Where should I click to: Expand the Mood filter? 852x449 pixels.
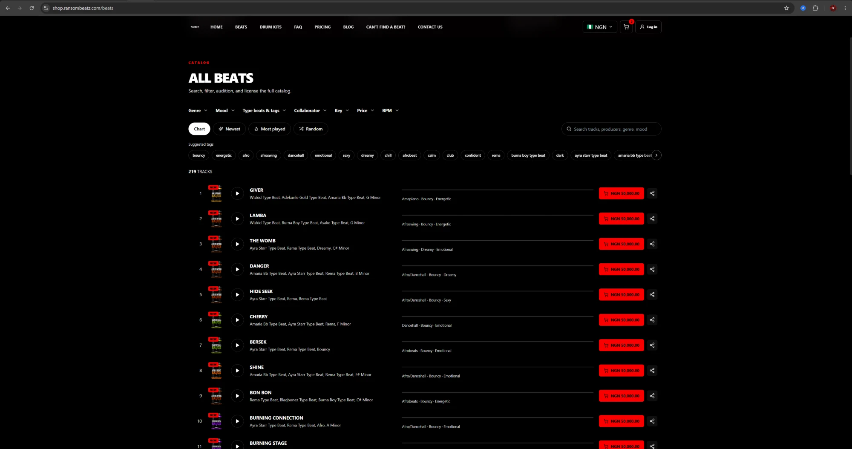click(225, 110)
